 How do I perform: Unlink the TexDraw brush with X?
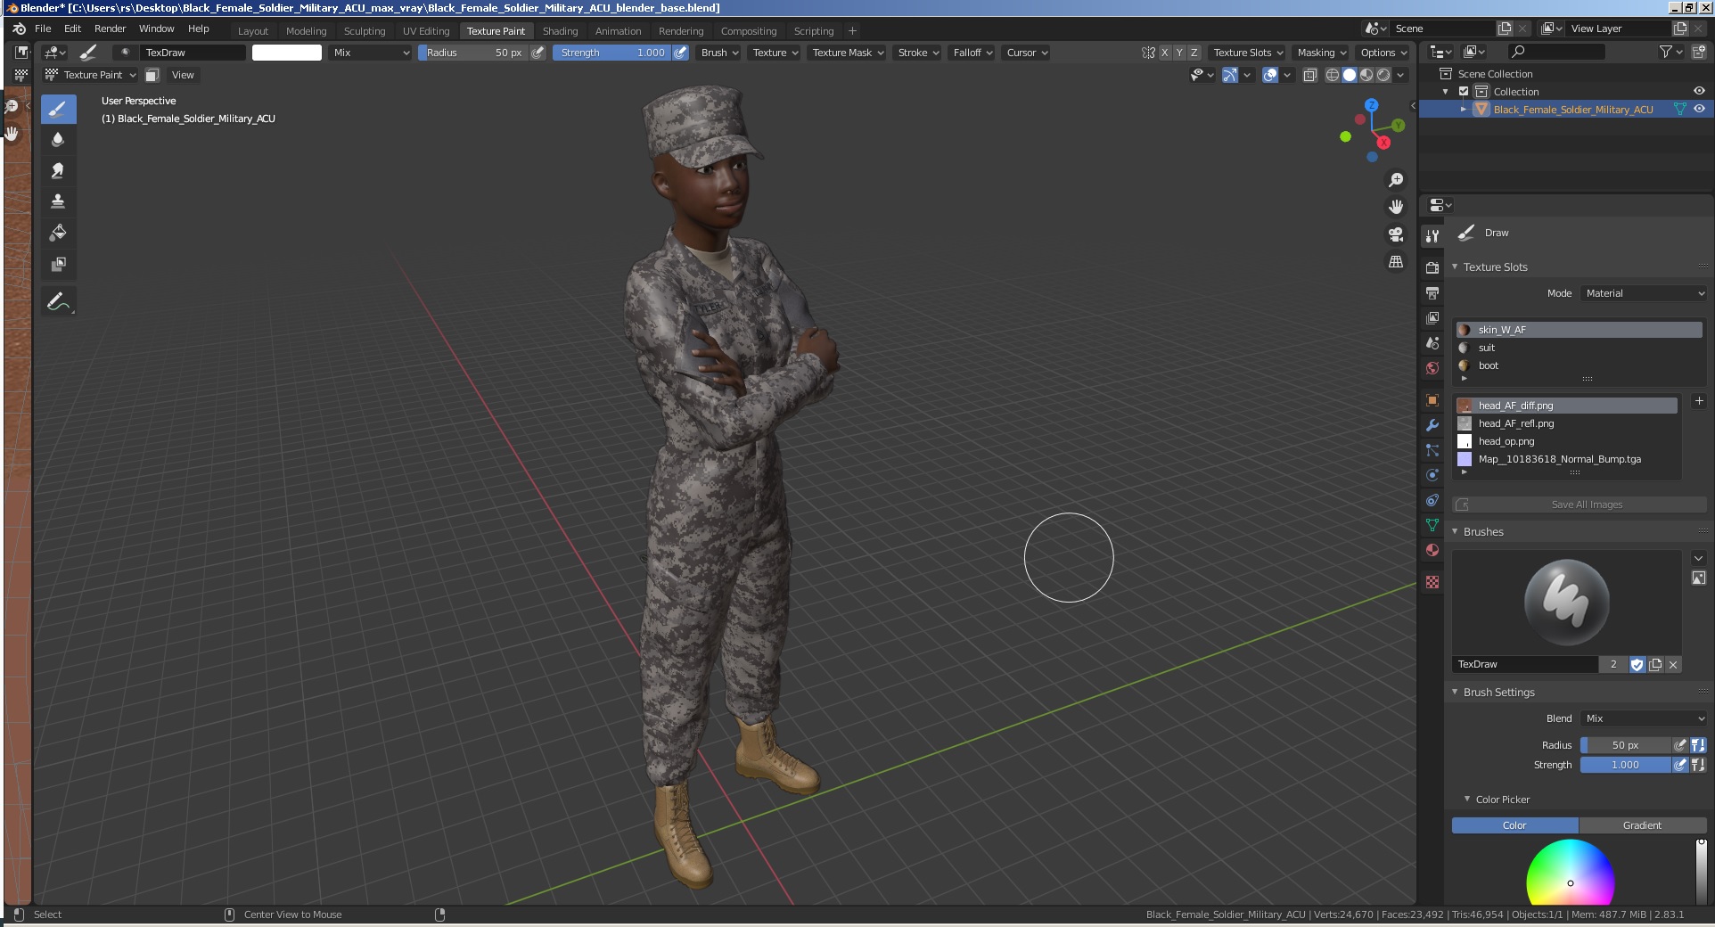tap(1673, 664)
